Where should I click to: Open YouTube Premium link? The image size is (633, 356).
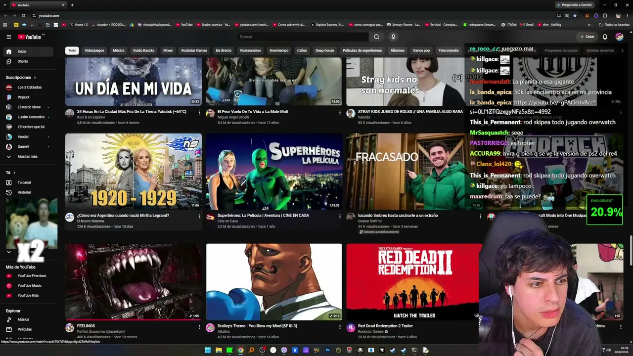click(x=29, y=276)
